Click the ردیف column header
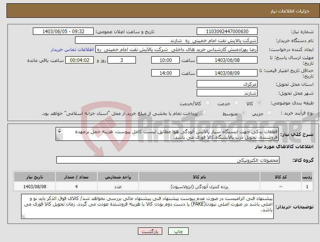Viewport: 320px width, 242px height. point(307,177)
